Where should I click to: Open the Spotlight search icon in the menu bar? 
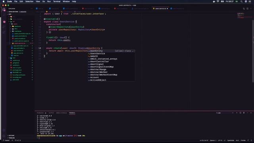coord(241,2)
